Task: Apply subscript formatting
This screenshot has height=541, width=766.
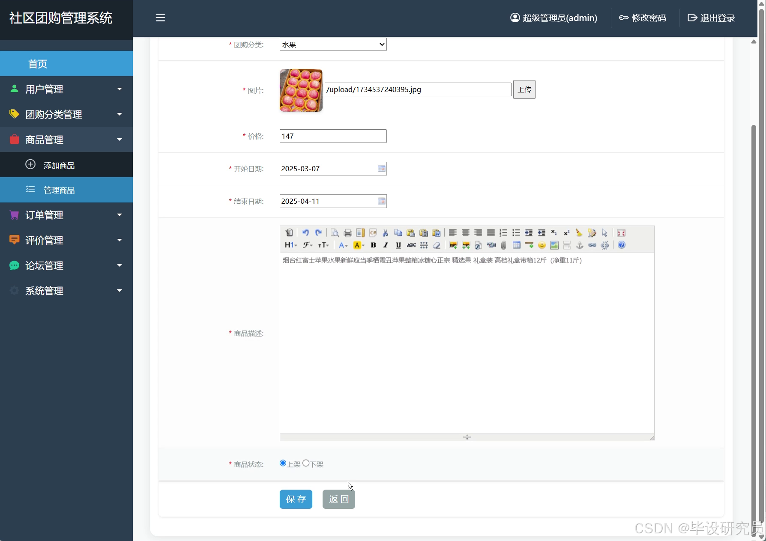Action: point(554,233)
